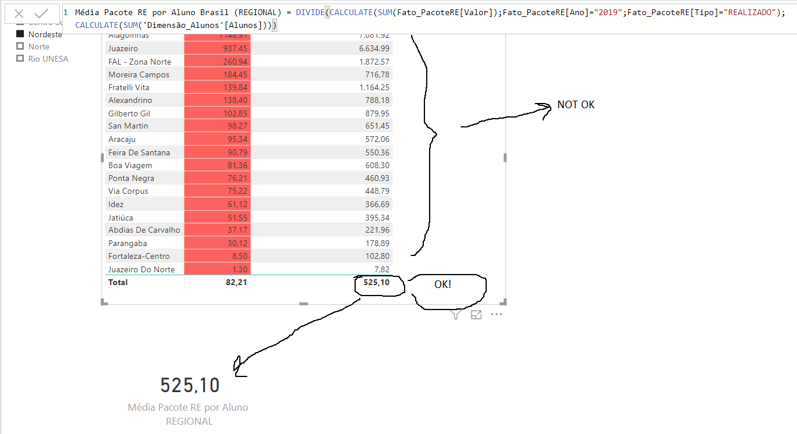Click inside the DAX formula bar
797x434 pixels.
click(x=431, y=19)
